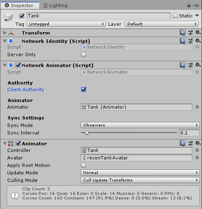Collapse the Animator component foldout

pyautogui.click(x=5, y=144)
